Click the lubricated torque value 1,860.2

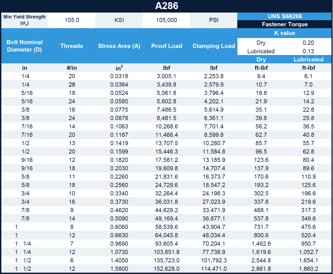[308, 269]
